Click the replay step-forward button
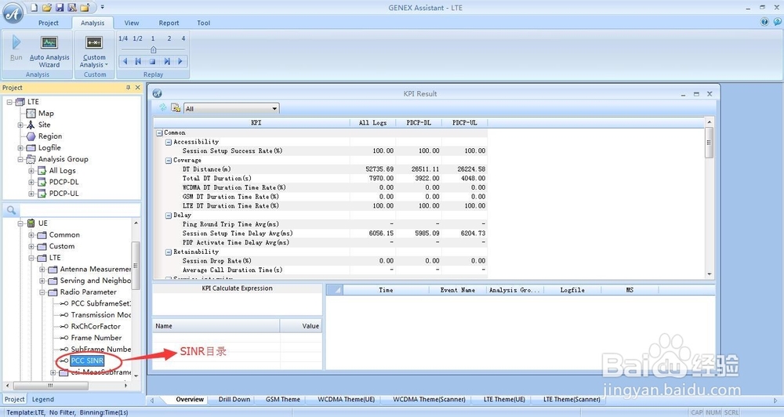The width and height of the screenshot is (784, 417). (166, 61)
